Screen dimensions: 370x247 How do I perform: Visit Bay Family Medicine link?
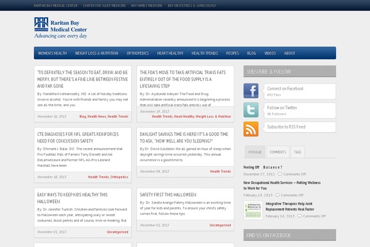tap(147, 6)
